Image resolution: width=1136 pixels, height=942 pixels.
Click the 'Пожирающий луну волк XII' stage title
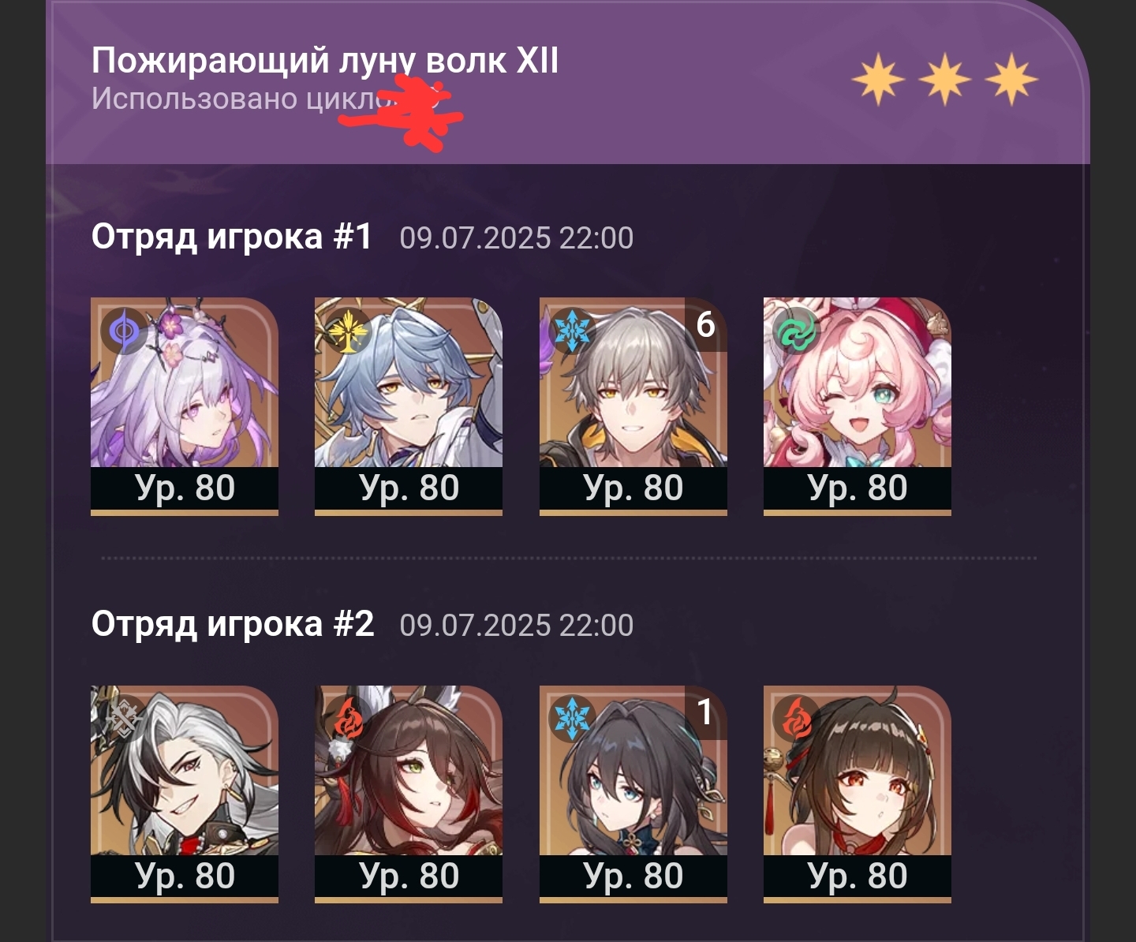(x=325, y=61)
